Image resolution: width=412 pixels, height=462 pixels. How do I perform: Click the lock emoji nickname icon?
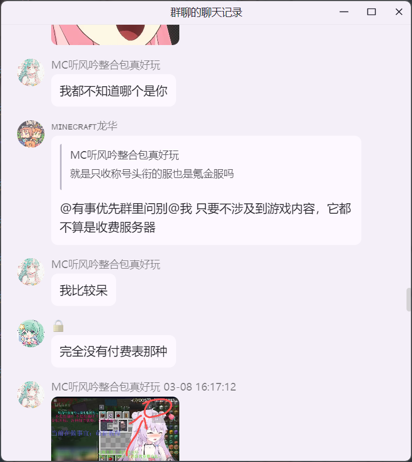pos(58,326)
